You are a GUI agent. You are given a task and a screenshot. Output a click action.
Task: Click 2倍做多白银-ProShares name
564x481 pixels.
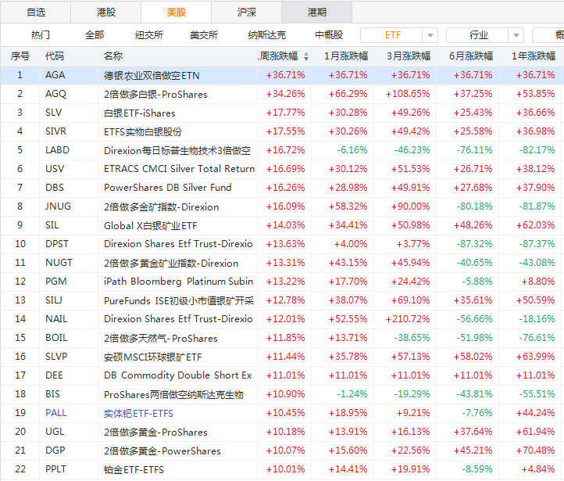click(155, 95)
